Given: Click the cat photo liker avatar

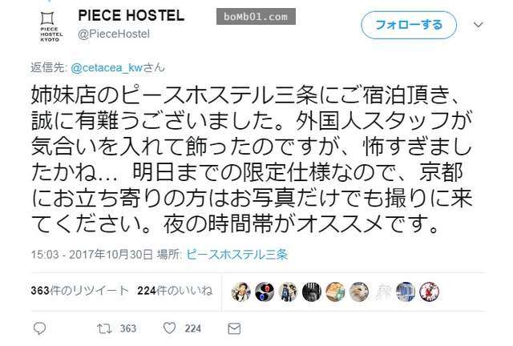Looking at the screenshot, I should (x=358, y=292).
